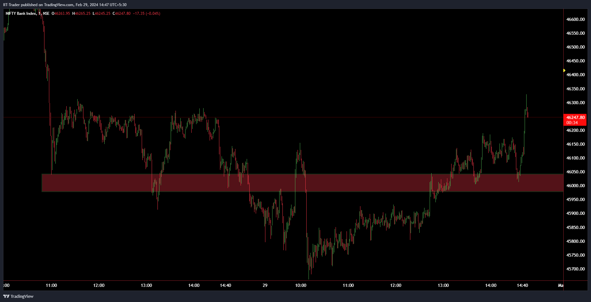Click the change value −17.35 (−0.04%)
This screenshot has width=591, height=302.
147,14
